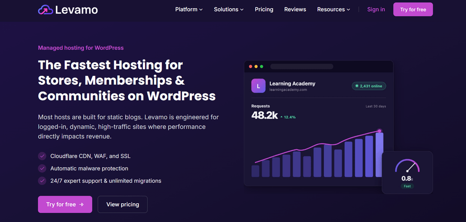
Task: Click the Managed hosting for WordPress label
Action: tap(81, 48)
